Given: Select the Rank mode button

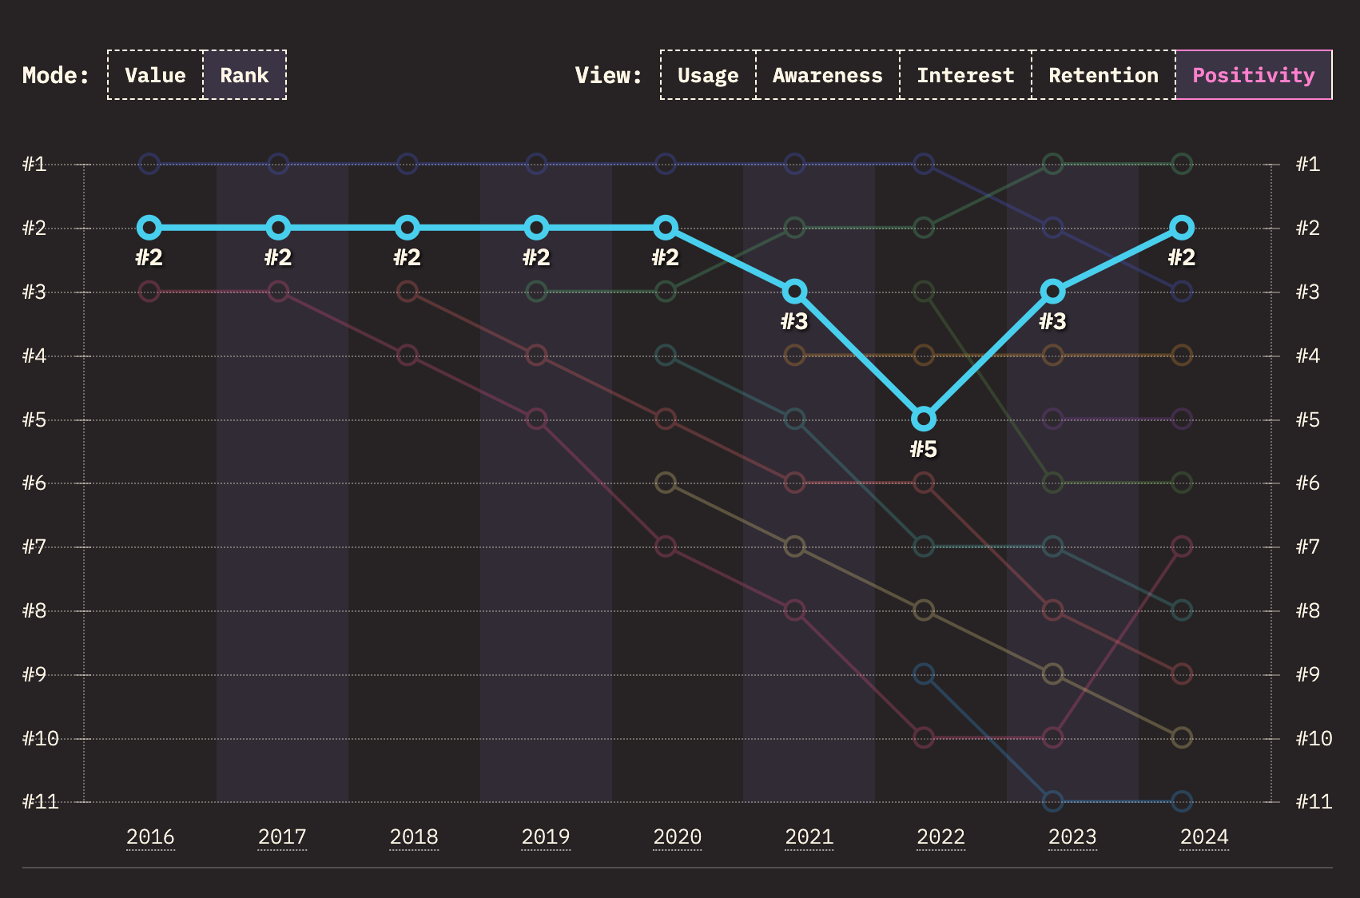Looking at the screenshot, I should (245, 75).
